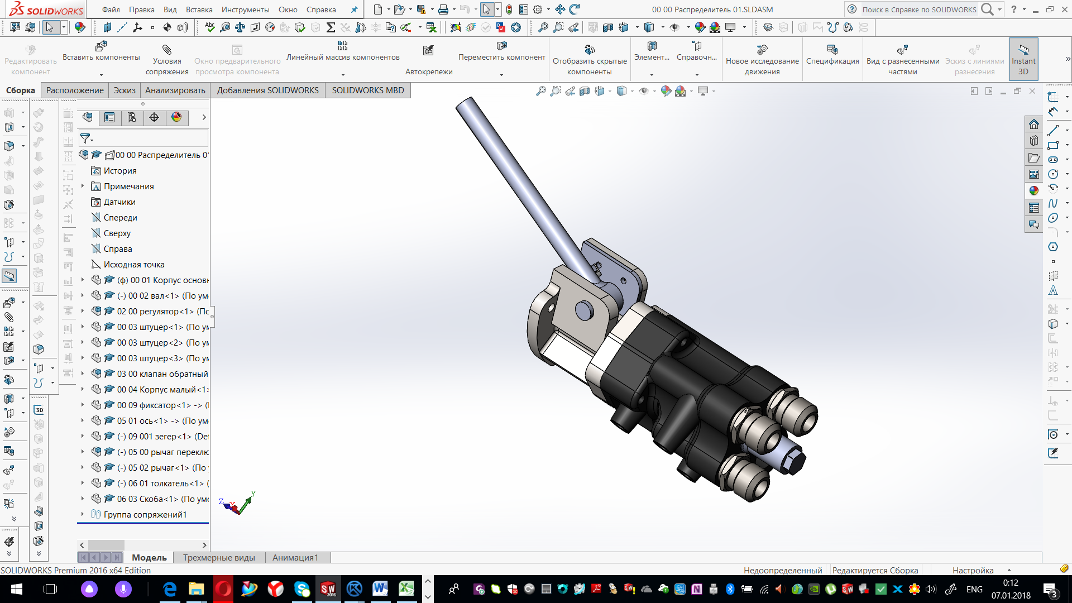Open Design Library in task pane
The image size is (1072, 603).
pyautogui.click(x=1034, y=141)
